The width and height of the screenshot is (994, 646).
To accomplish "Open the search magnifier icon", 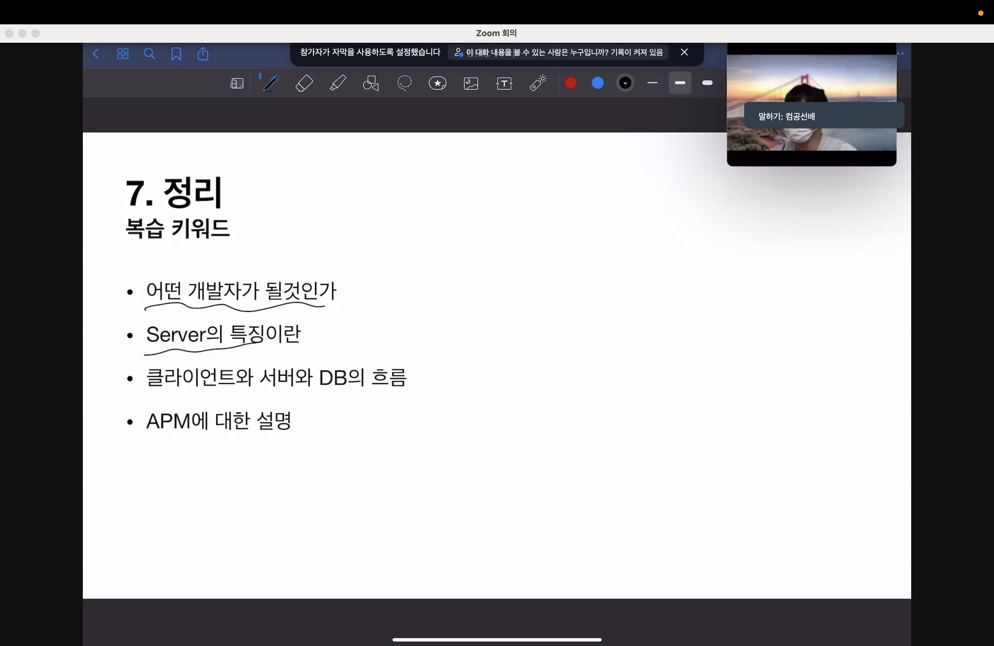I will (149, 54).
